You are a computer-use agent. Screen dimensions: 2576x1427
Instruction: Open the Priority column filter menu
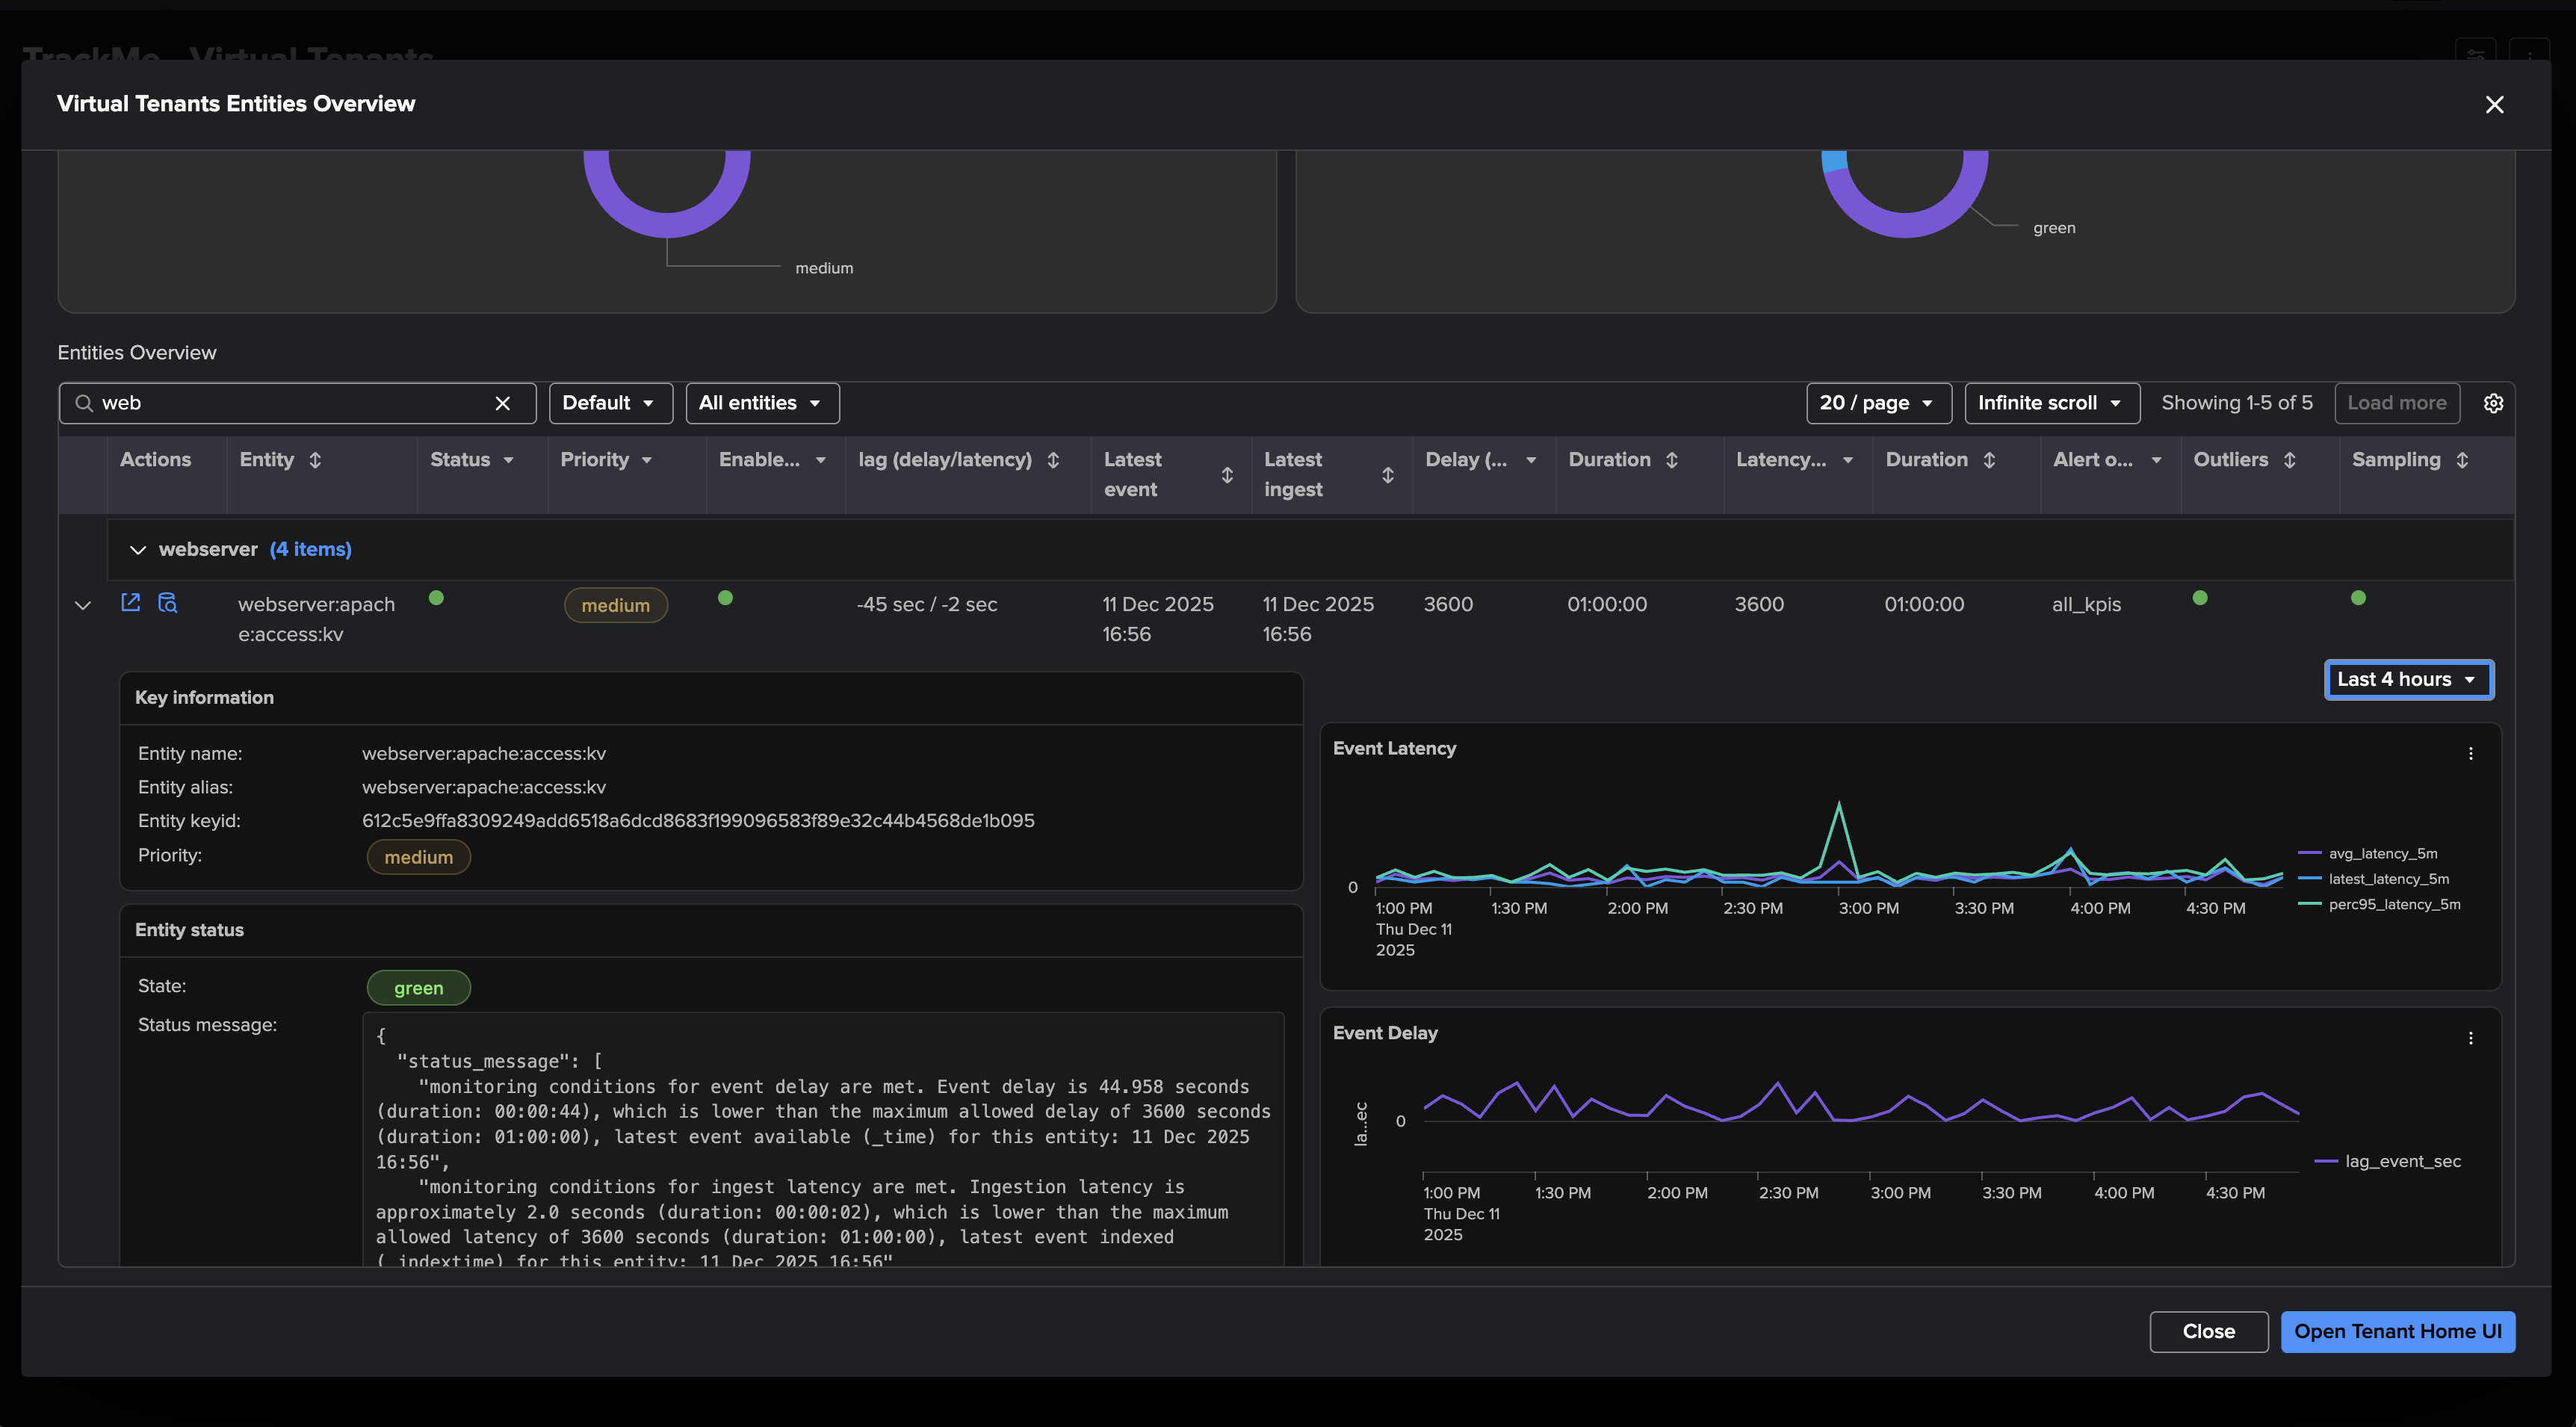[647, 460]
